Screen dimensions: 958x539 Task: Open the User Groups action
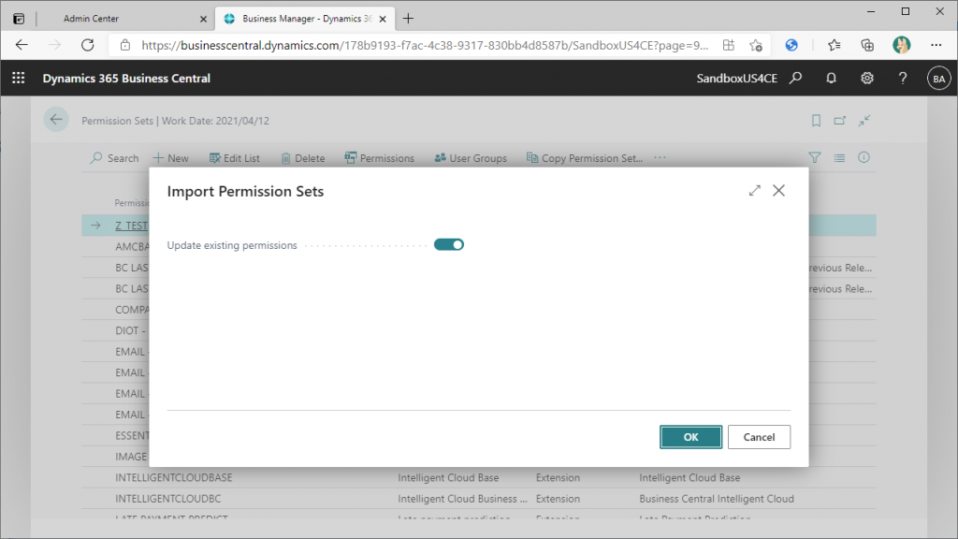[471, 158]
